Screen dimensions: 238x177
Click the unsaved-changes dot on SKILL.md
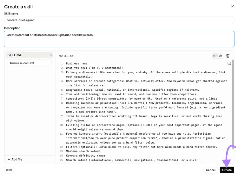(x=51, y=55)
